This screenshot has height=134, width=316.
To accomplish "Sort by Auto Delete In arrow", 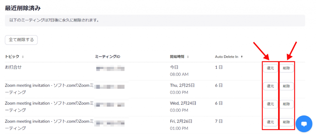I will coord(242,57).
